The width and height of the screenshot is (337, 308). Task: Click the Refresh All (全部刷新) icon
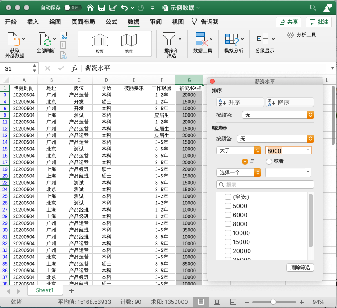[44, 40]
